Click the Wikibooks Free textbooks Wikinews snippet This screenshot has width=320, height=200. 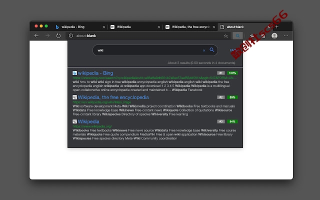pos(154,134)
